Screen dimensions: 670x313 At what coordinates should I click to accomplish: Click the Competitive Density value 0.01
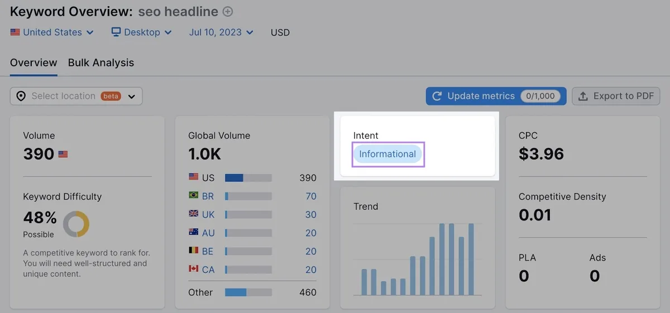tap(535, 215)
